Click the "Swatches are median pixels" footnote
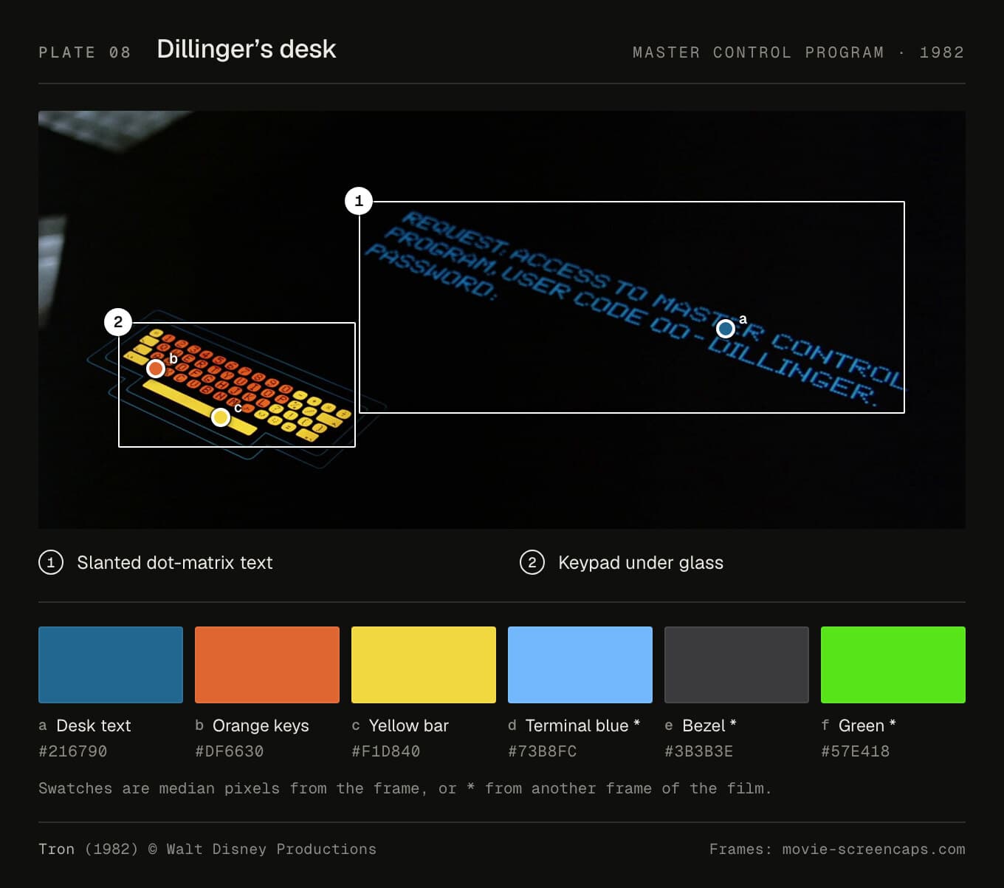The height and width of the screenshot is (888, 1004). [405, 788]
